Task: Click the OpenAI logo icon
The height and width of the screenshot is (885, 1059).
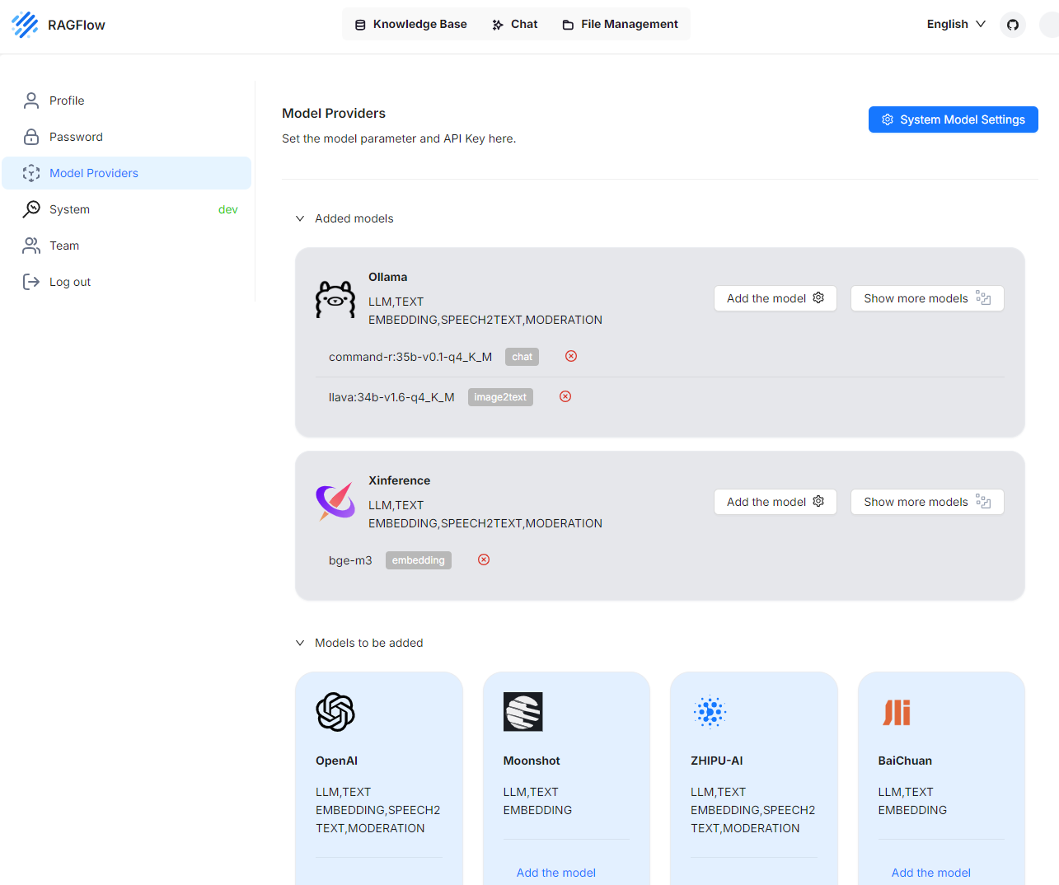Action: coord(335,712)
